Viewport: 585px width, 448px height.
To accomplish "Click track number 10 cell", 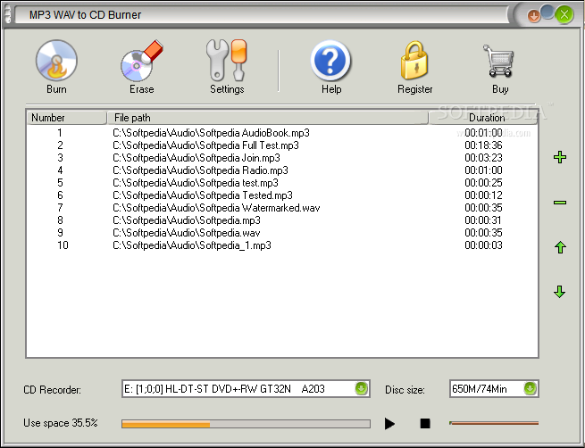I will pyautogui.click(x=63, y=245).
